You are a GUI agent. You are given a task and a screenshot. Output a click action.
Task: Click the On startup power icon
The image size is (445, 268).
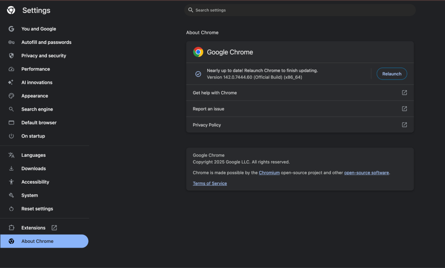click(x=12, y=136)
